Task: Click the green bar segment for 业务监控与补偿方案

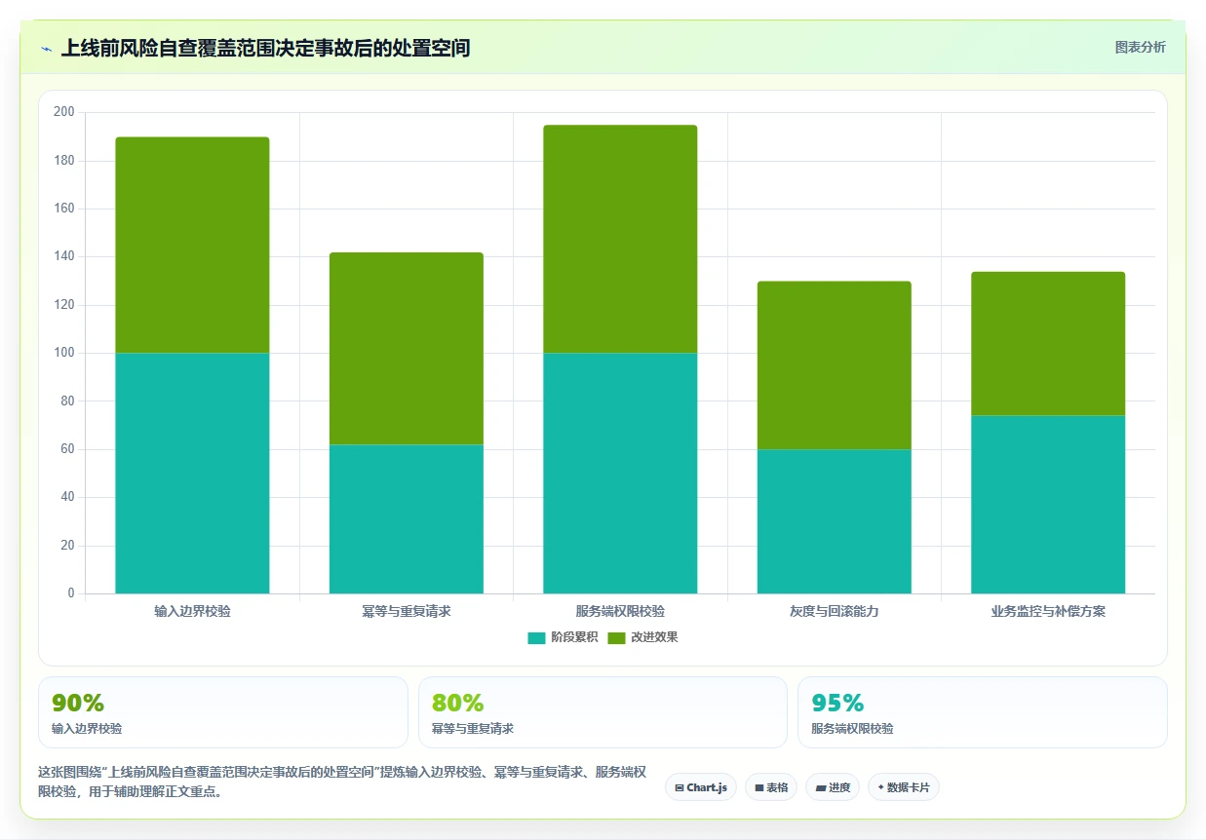Action: coord(1048,343)
